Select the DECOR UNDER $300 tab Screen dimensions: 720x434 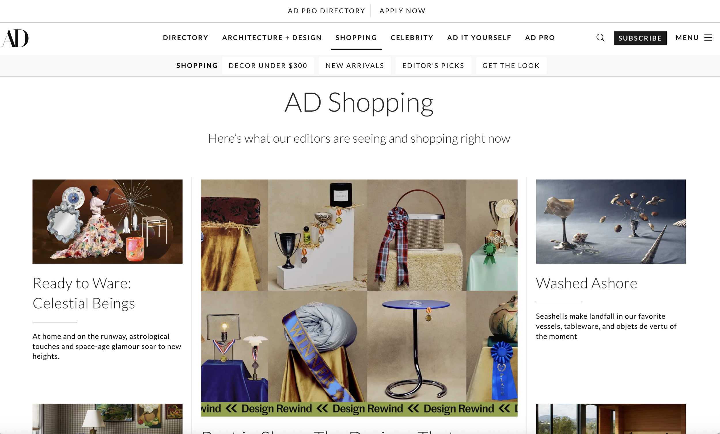268,65
